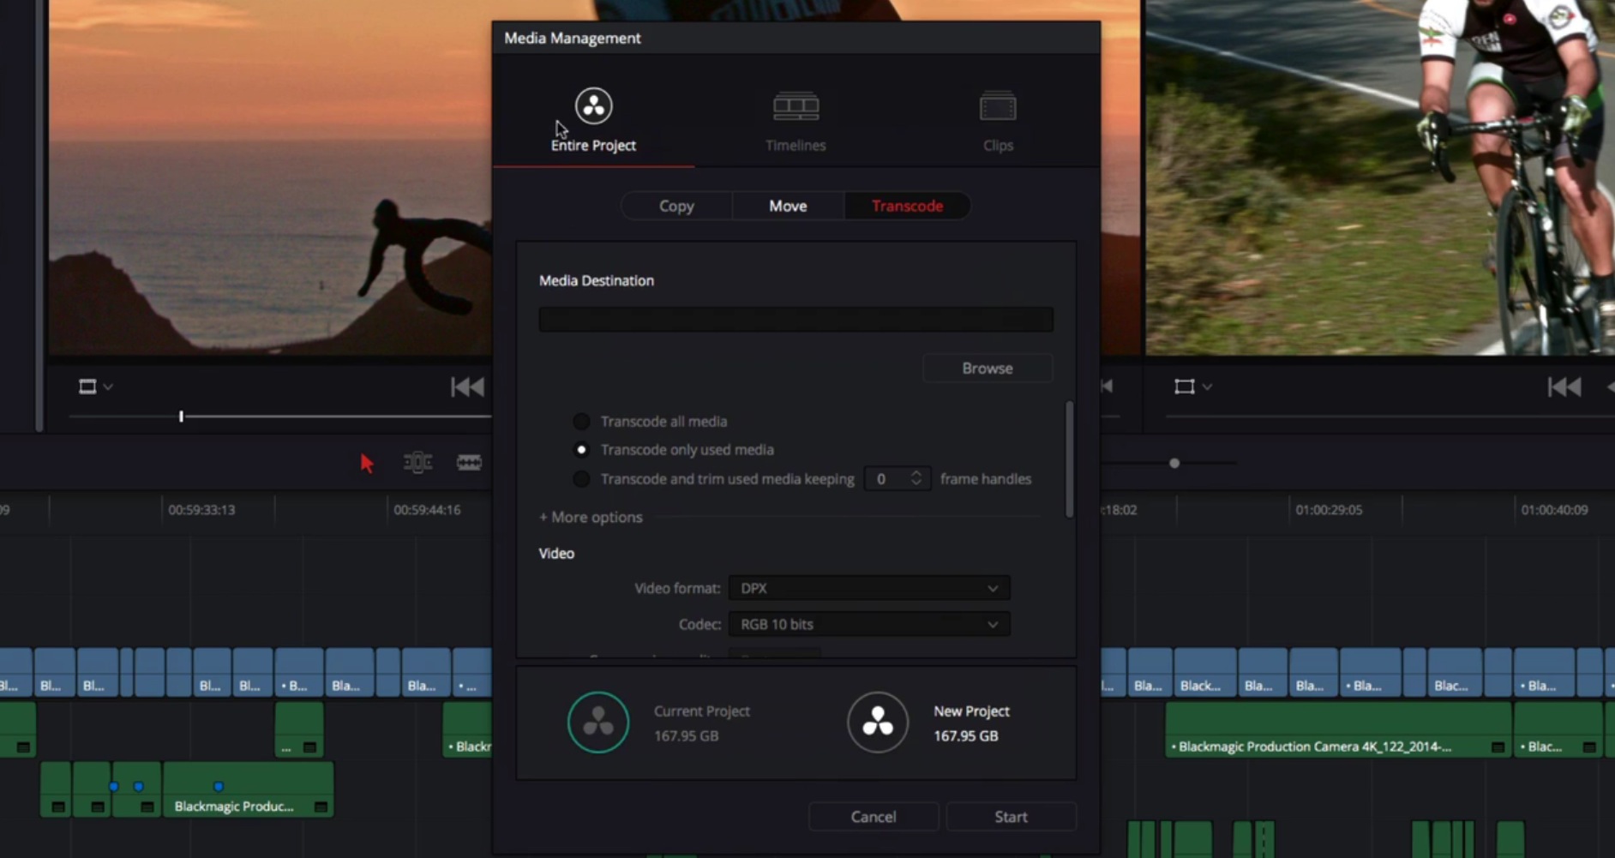
Task: Switch to the Copy tab
Action: (676, 207)
